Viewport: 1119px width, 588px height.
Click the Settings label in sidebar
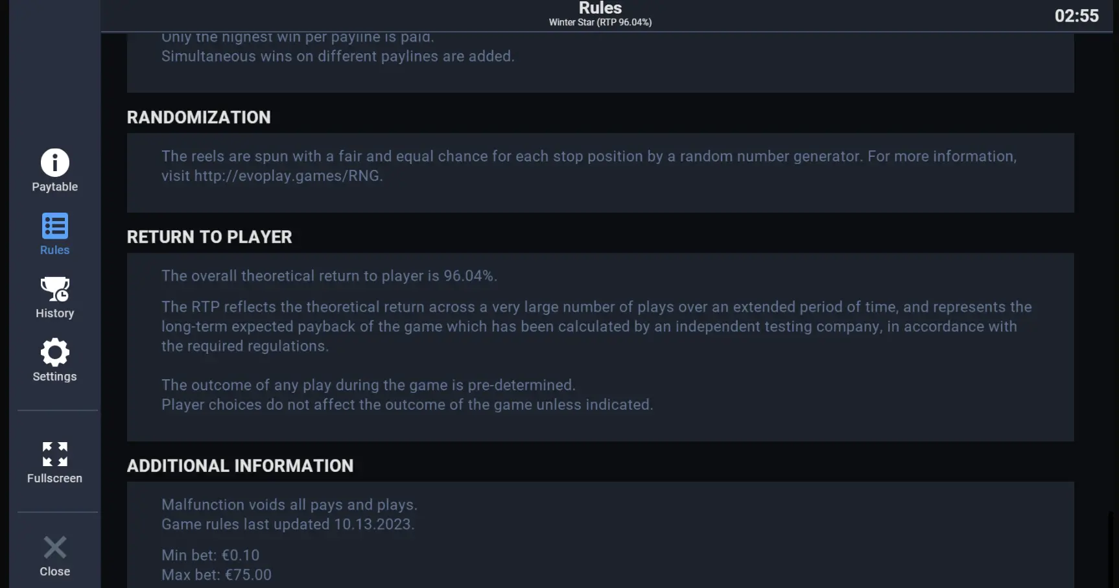point(55,377)
